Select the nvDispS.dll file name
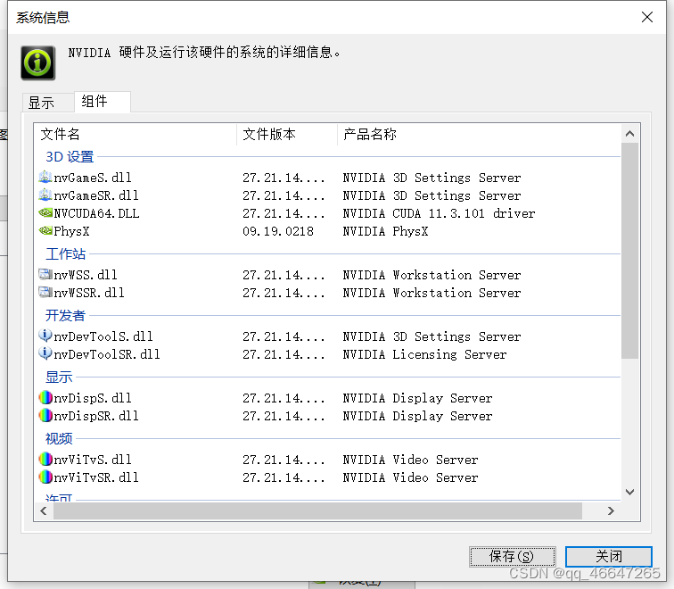 coord(93,398)
